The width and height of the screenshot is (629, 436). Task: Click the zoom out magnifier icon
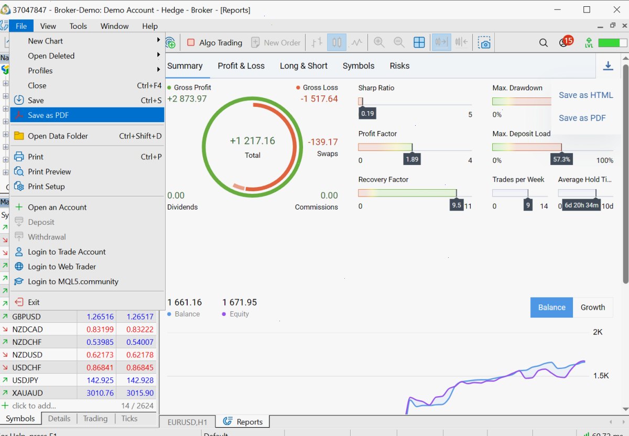coord(399,42)
